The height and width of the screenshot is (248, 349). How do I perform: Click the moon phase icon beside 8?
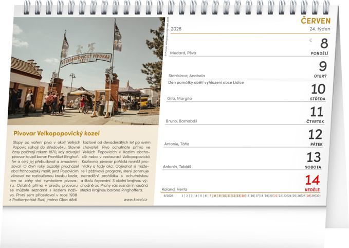(310, 41)
